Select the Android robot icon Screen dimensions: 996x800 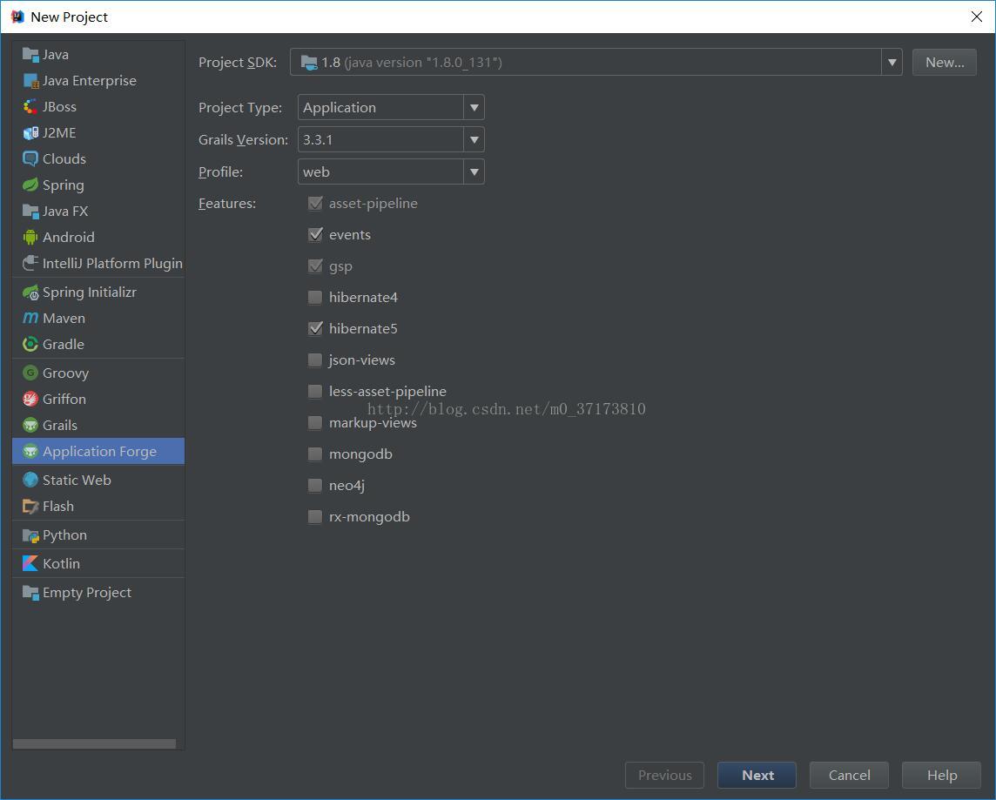click(30, 237)
